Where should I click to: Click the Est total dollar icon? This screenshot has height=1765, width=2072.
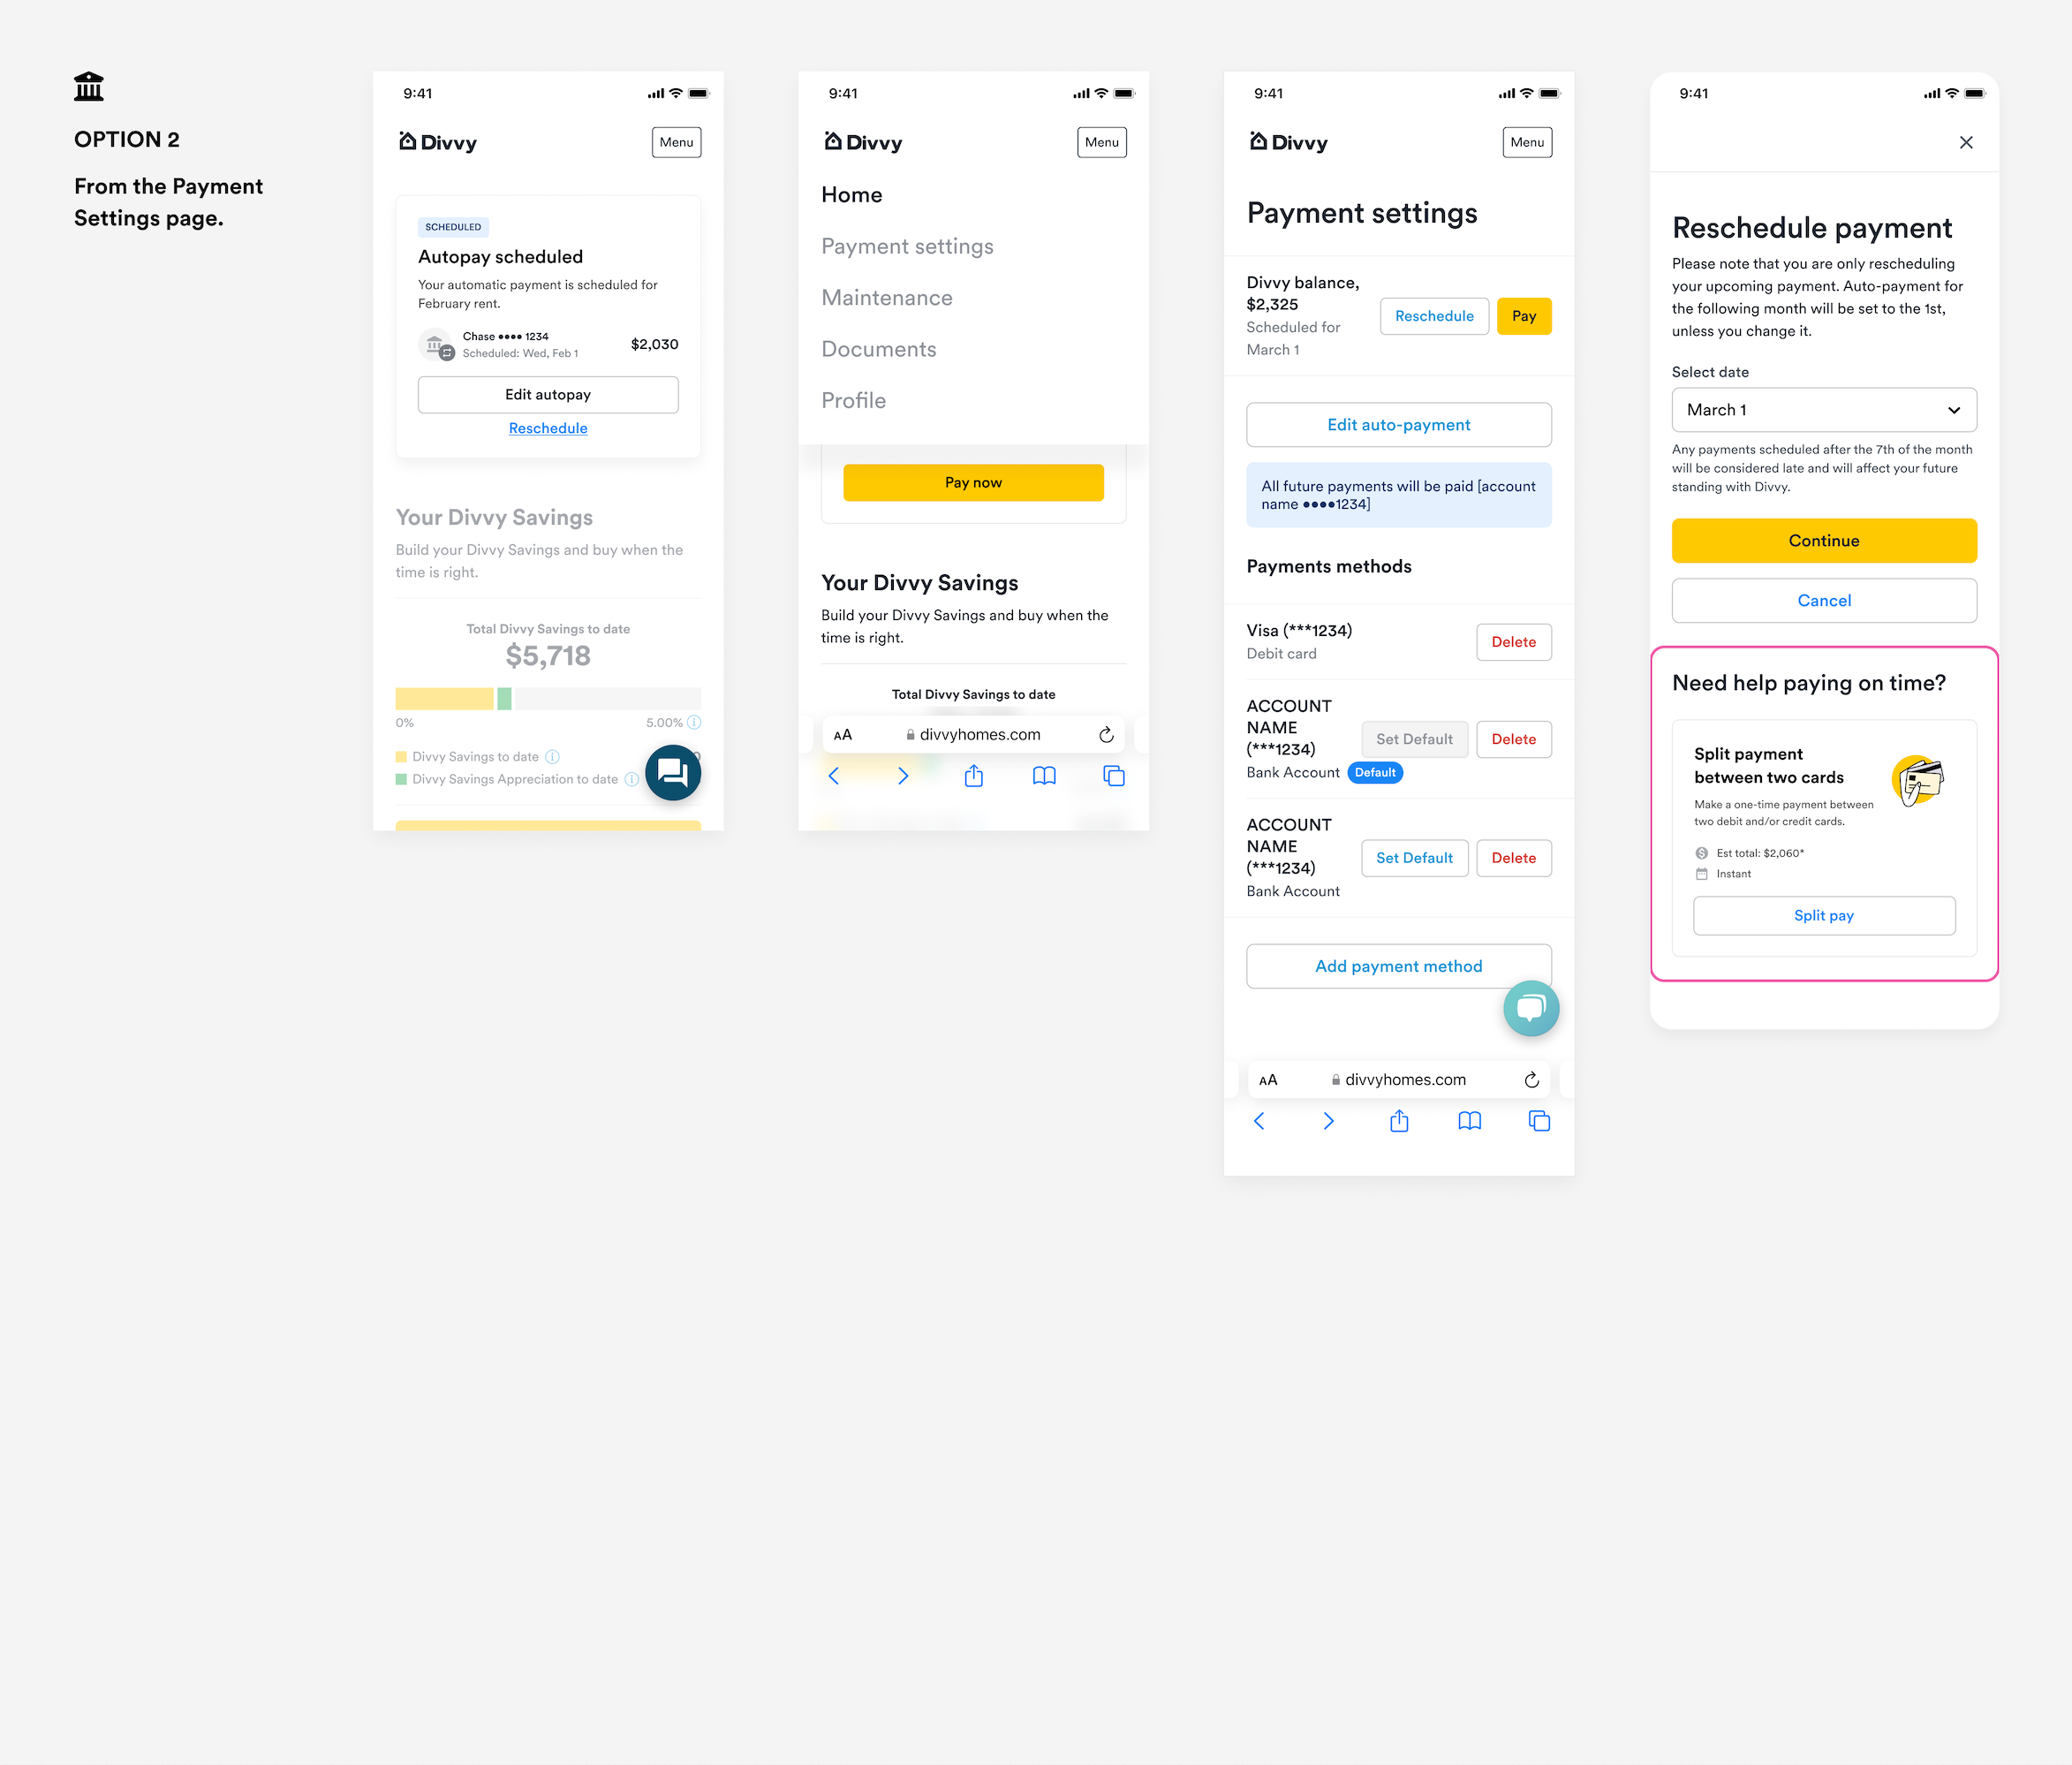point(1701,853)
